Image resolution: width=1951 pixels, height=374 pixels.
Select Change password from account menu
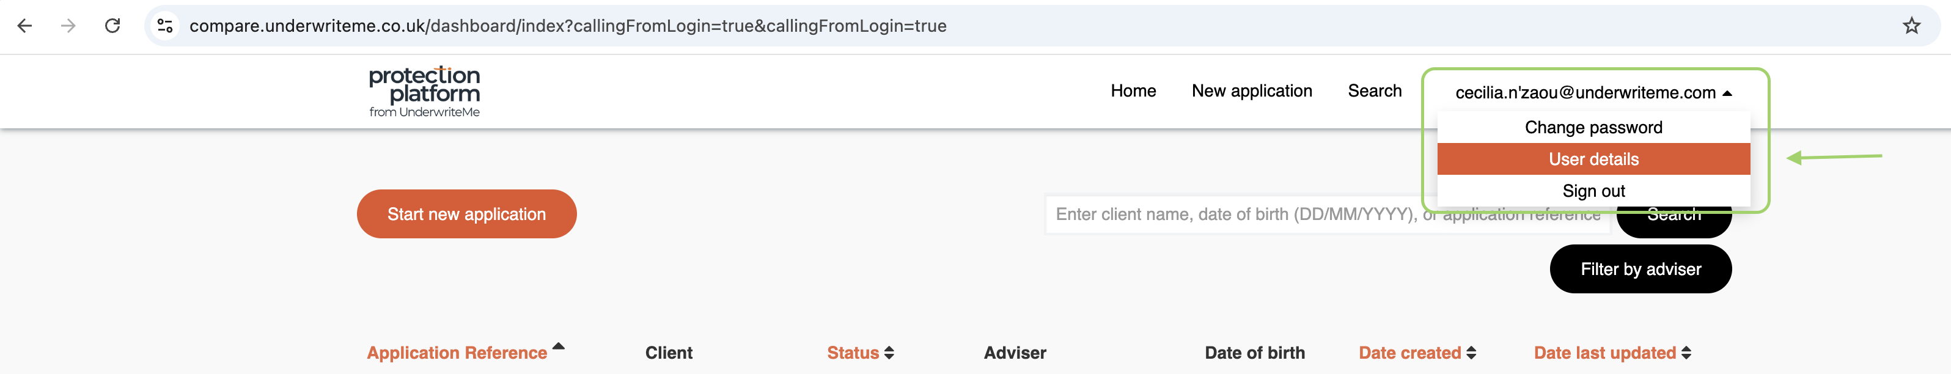coord(1593,127)
